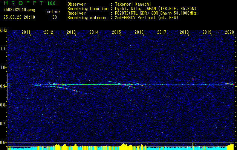Viewport: 237px width, 150px height.
Task: Click the tall yellow power spike near 2018
Action: coord(193,146)
